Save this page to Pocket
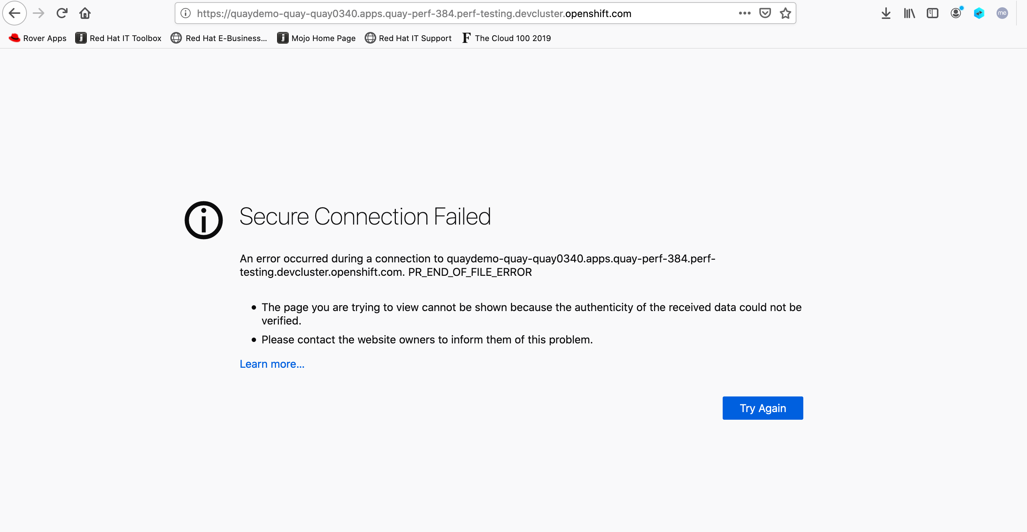1027x532 pixels. pyautogui.click(x=765, y=13)
